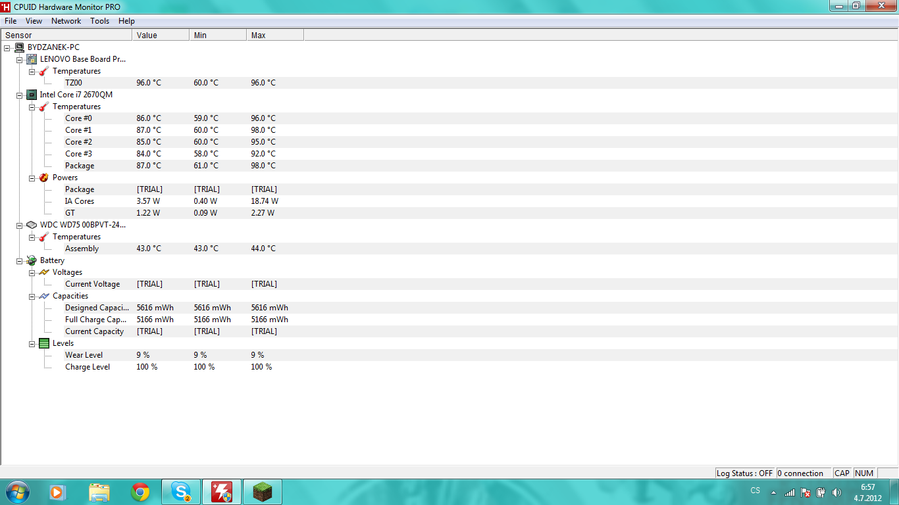The height and width of the screenshot is (505, 899).
Task: Collapse the Levels node
Action: pyautogui.click(x=32, y=343)
